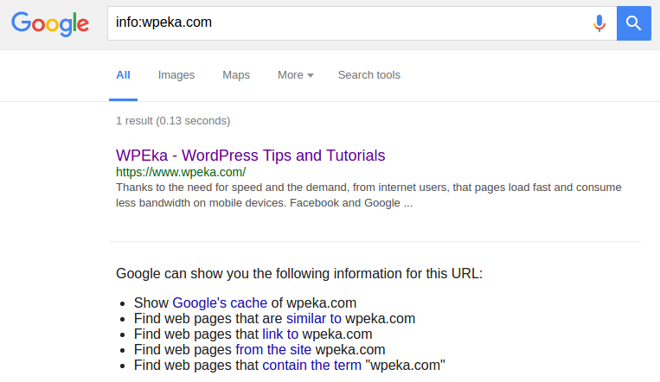This screenshot has width=660, height=382.
Task: Open the "from the site" link
Action: pyautogui.click(x=273, y=349)
